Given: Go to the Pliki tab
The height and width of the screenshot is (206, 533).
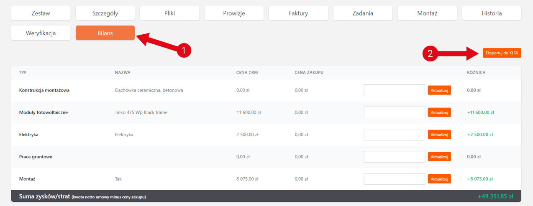Looking at the screenshot, I should pyautogui.click(x=169, y=13).
